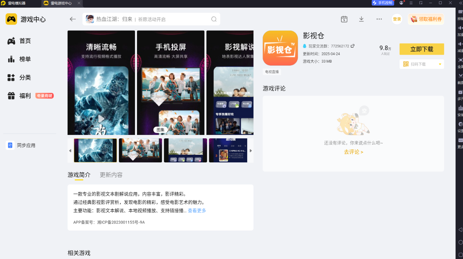Image resolution: width=463 pixels, height=259 pixels.
Task: Click the screenshot scissors icon
Action: point(460,76)
